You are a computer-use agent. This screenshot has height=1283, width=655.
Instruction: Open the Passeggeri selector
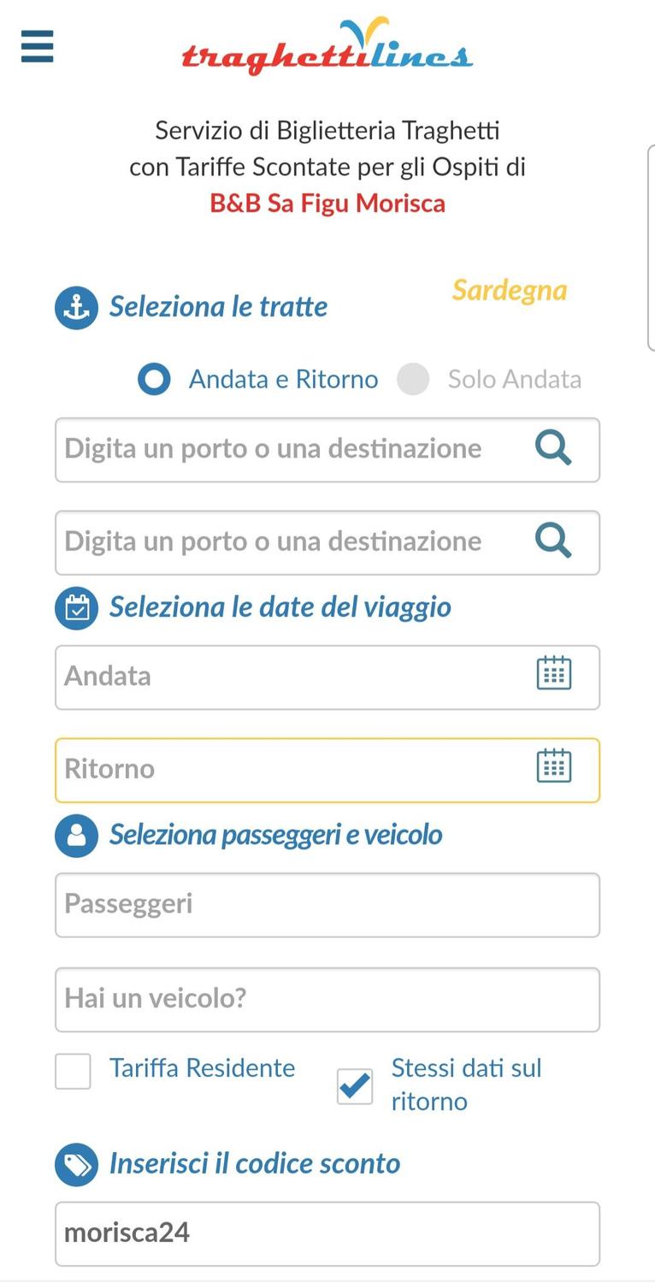tap(327, 905)
